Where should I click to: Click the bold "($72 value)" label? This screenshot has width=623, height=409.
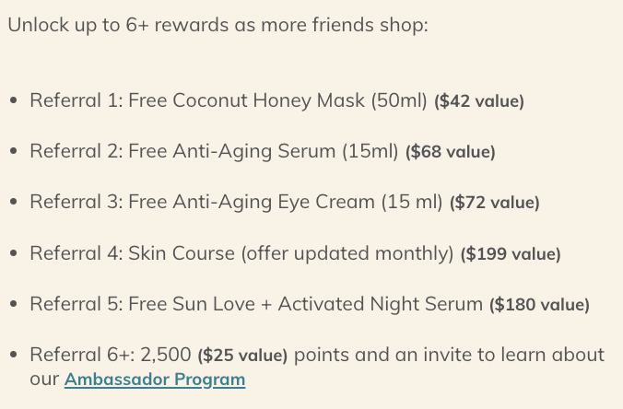point(494,203)
